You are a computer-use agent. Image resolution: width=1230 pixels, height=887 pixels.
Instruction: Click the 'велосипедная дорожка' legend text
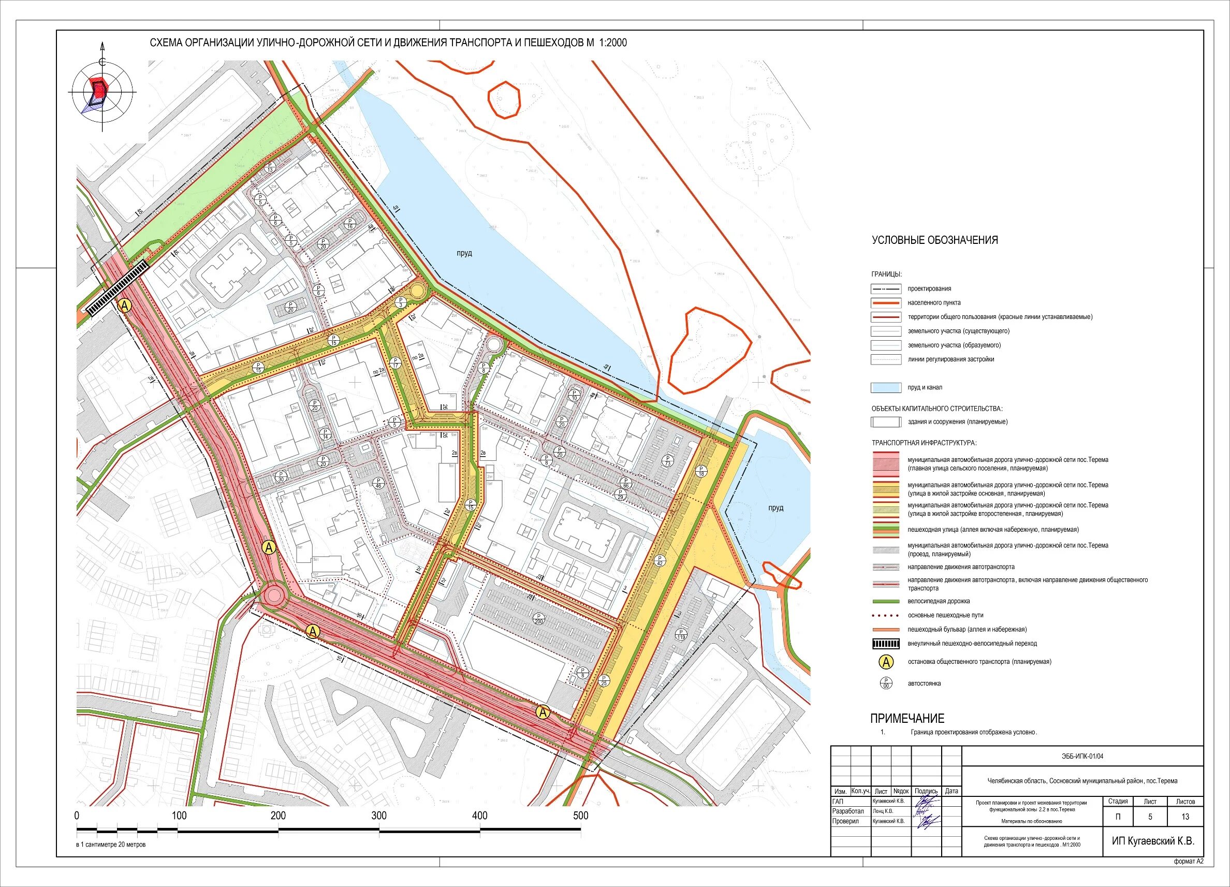pyautogui.click(x=939, y=601)
